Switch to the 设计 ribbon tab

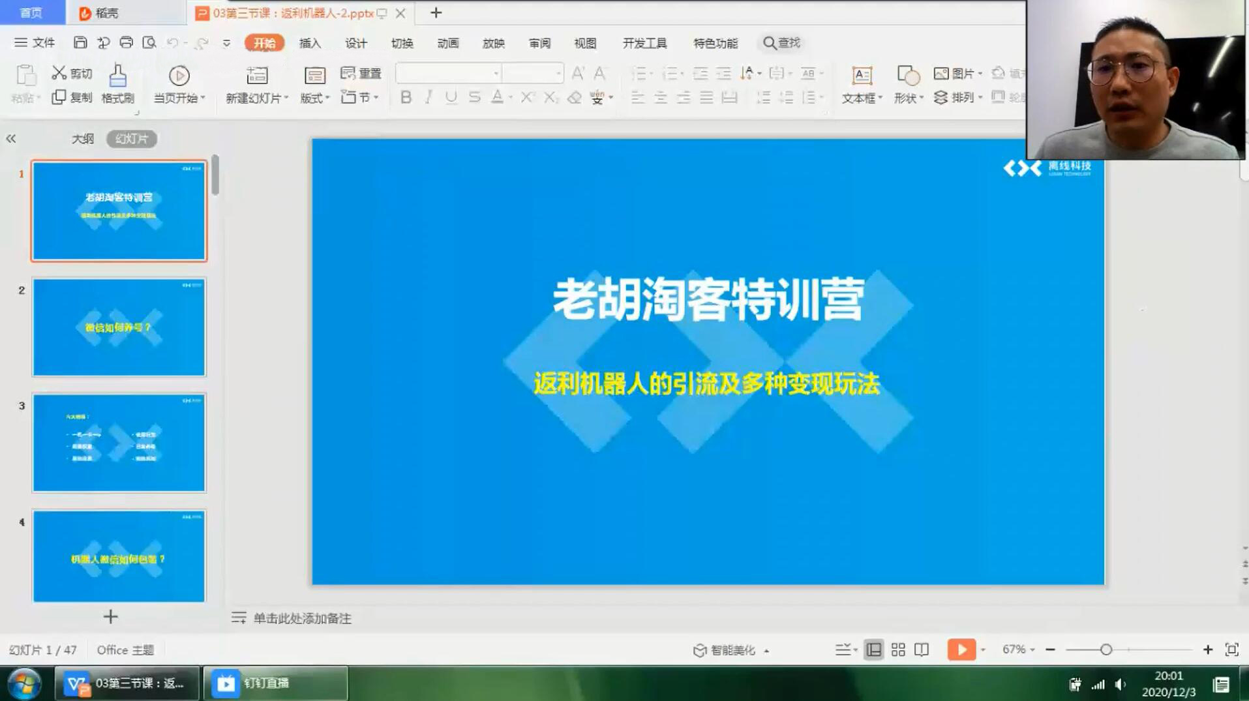click(355, 43)
